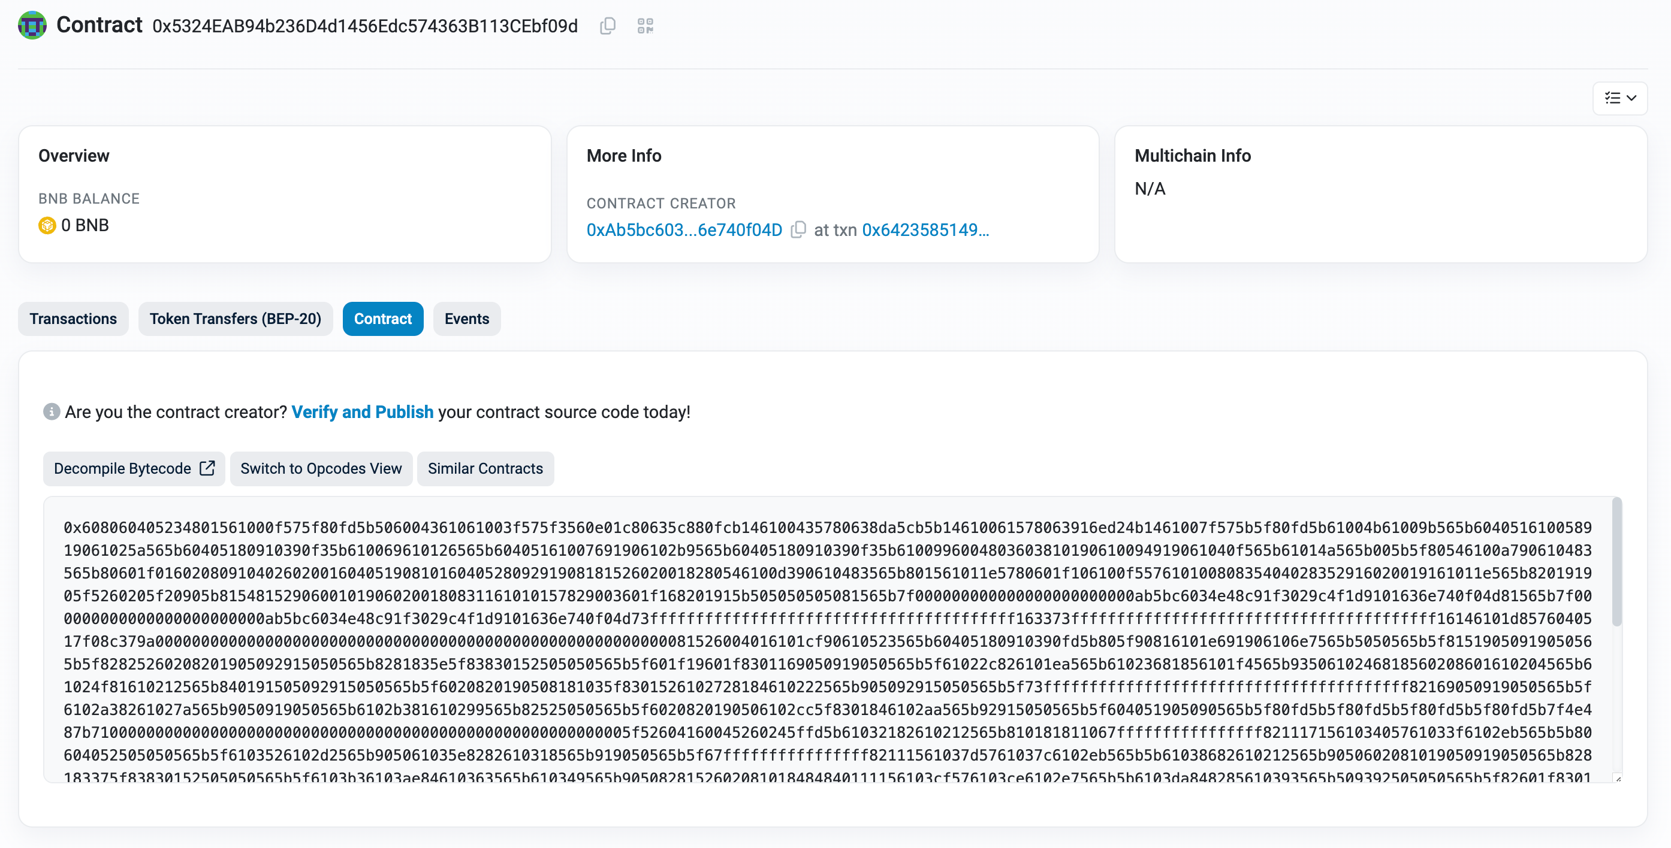The image size is (1671, 848).
Task: Click the 'More Info' card heading
Action: (x=623, y=156)
